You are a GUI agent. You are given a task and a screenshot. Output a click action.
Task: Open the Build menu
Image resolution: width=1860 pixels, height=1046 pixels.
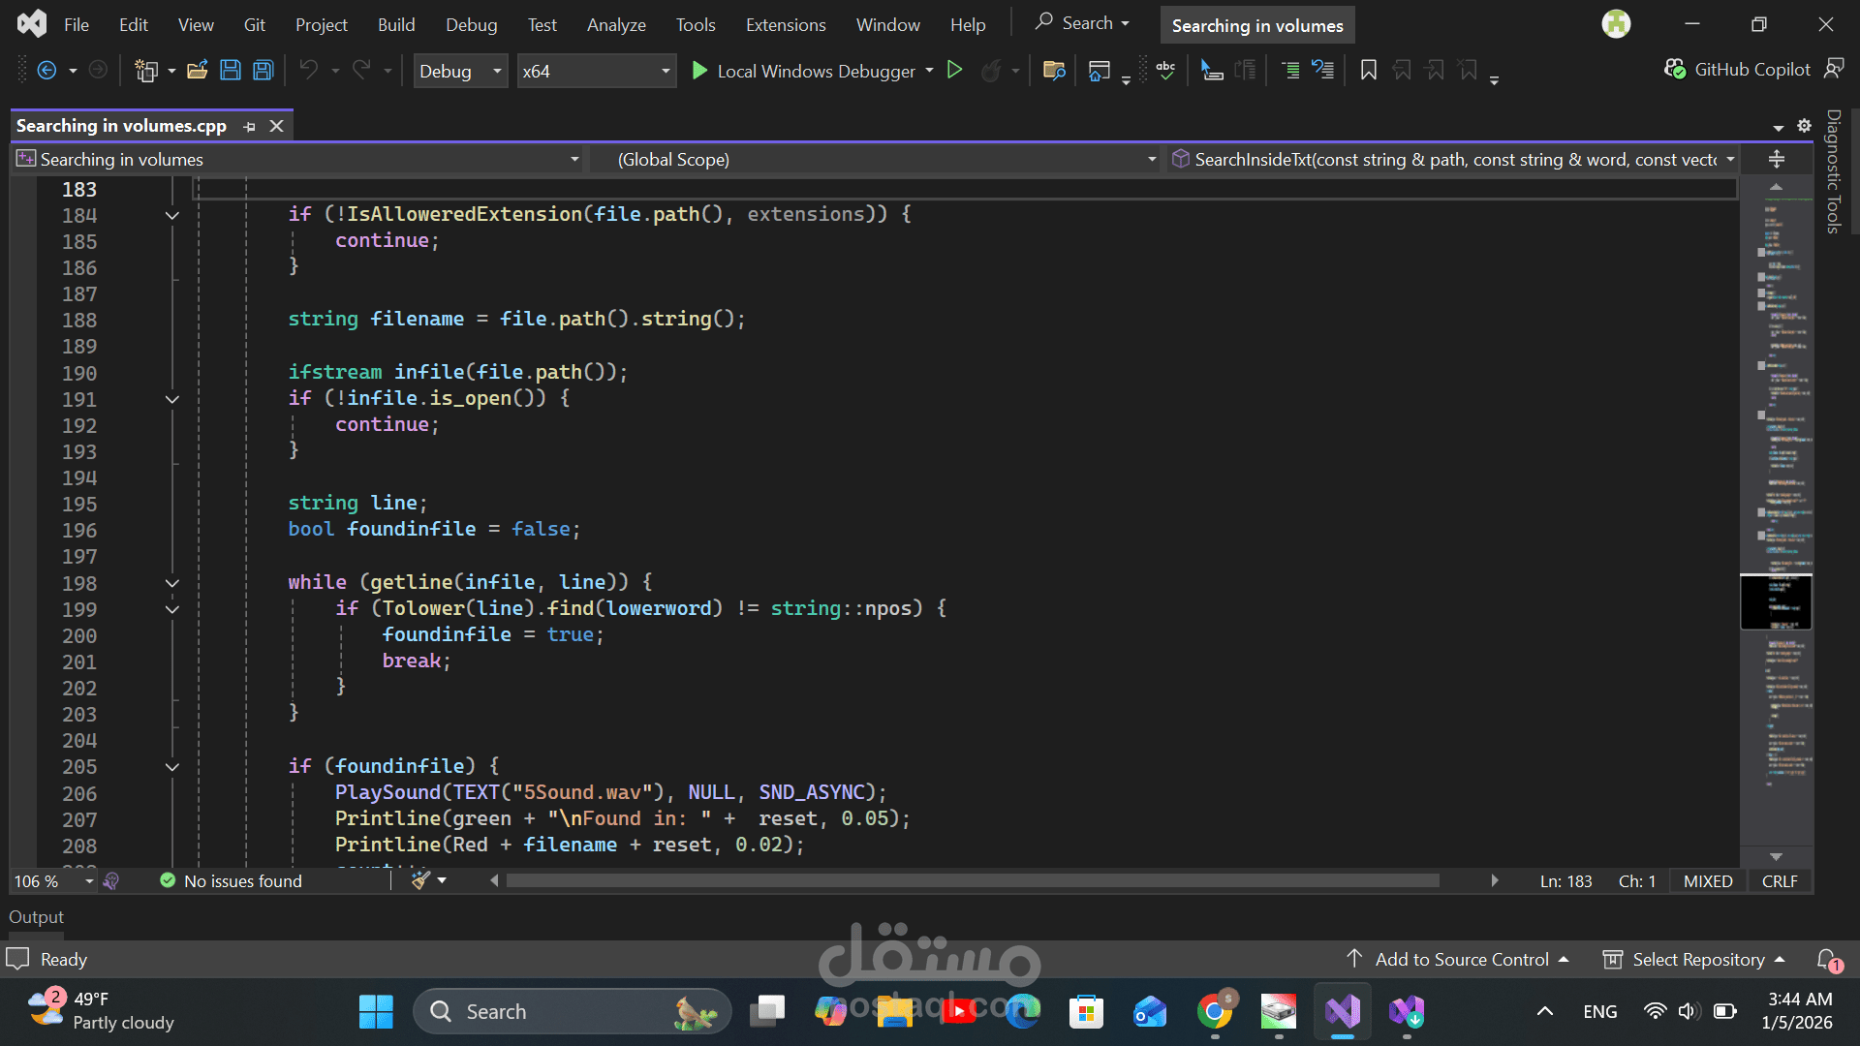395,25
